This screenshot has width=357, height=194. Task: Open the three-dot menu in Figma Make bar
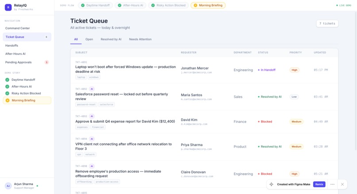(332, 184)
